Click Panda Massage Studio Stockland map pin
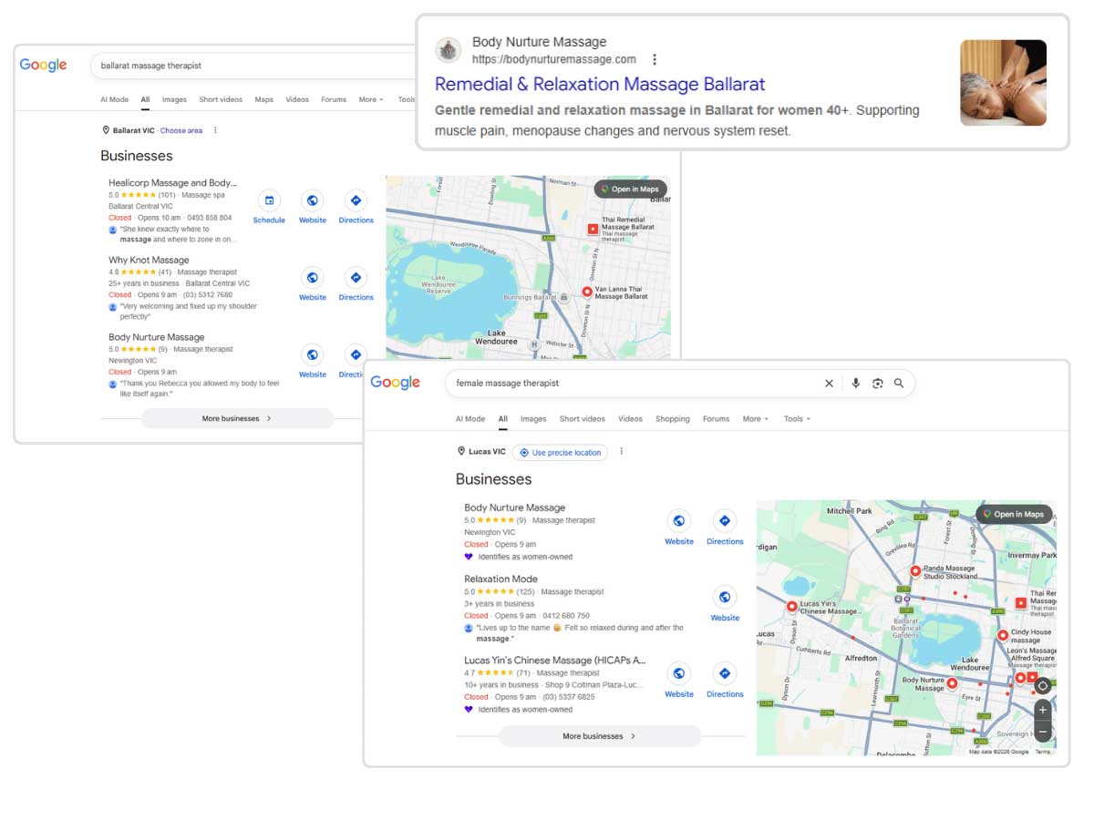Viewport: 1094px width, 820px height. 915,571
